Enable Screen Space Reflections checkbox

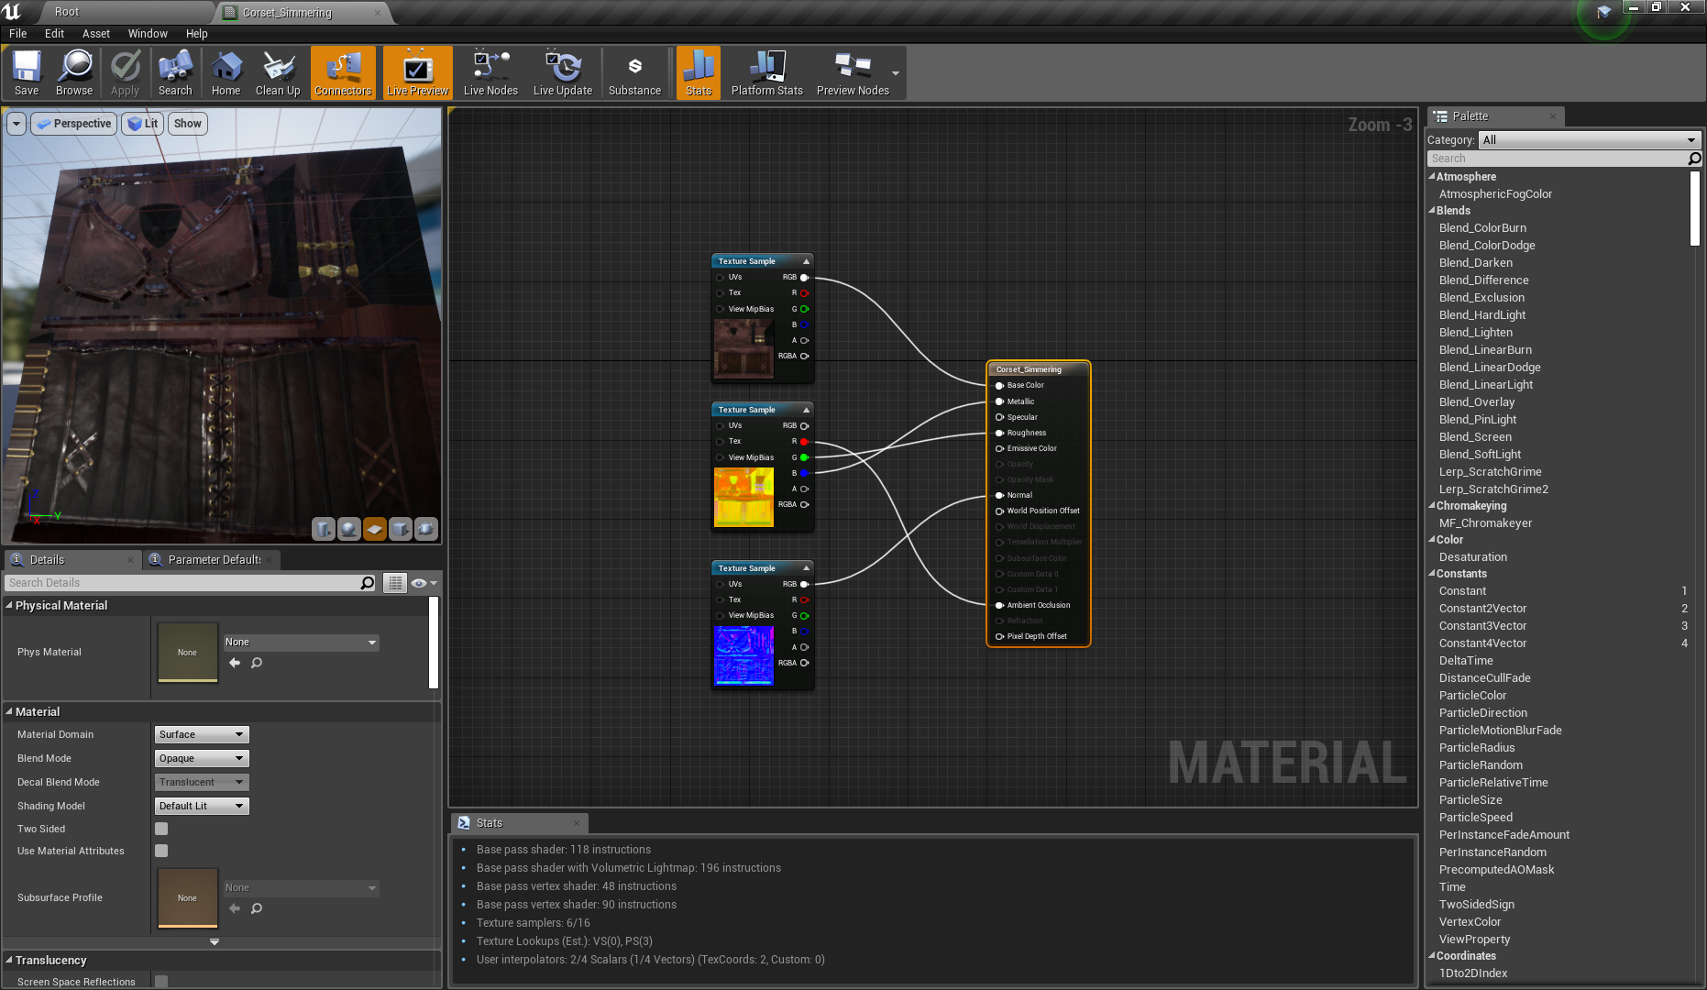click(161, 981)
